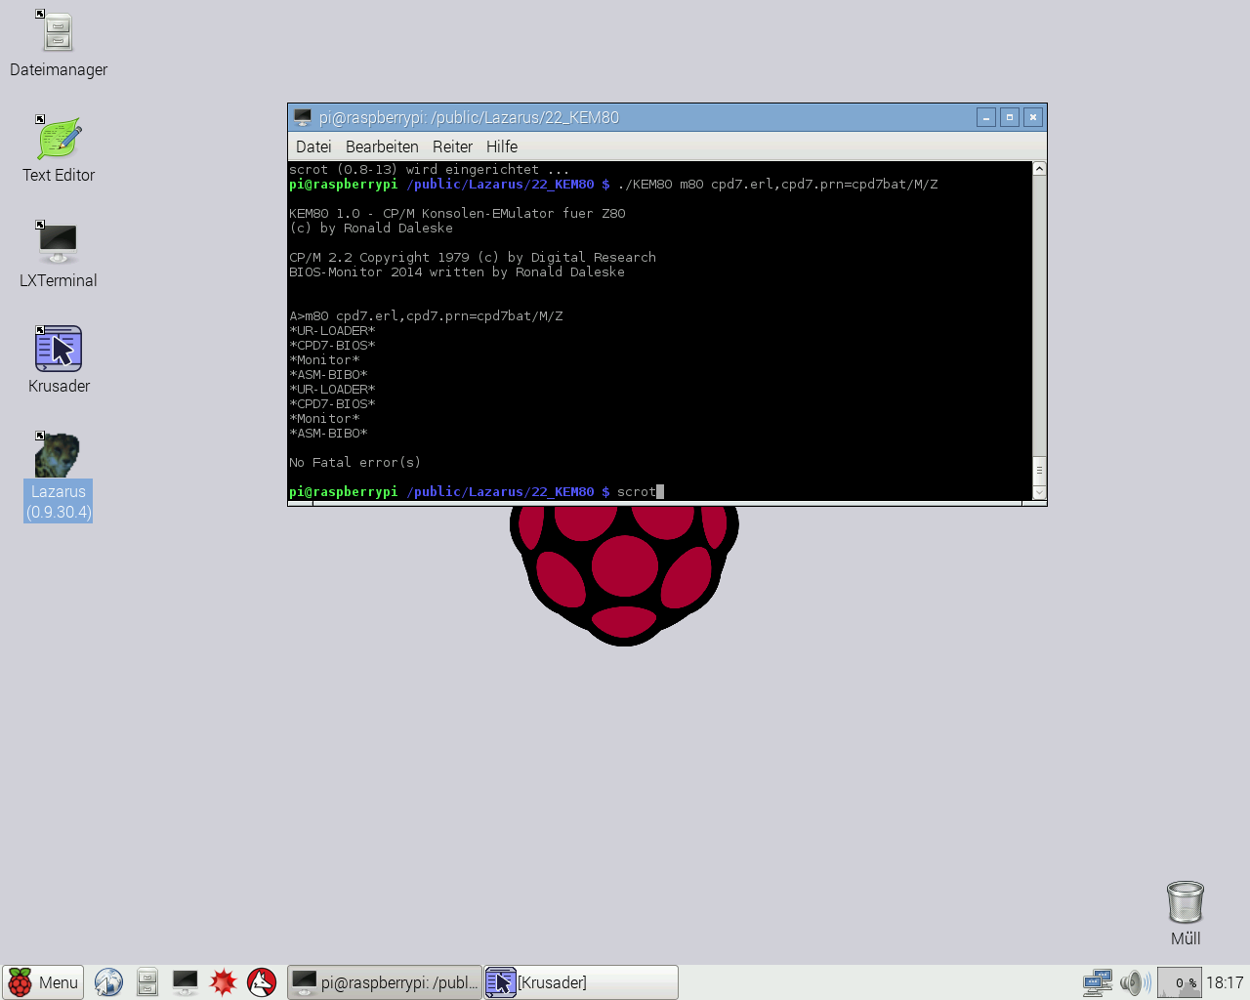Open the Hilfe menu in the terminal
Viewport: 1250px width, 1000px height.
coord(502,146)
